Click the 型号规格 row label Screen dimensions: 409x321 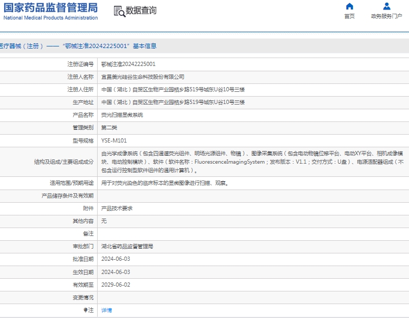(x=83, y=140)
